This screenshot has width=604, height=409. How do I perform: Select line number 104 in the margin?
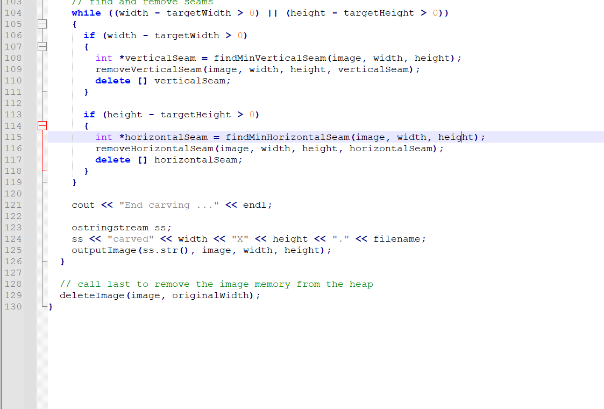click(x=13, y=13)
